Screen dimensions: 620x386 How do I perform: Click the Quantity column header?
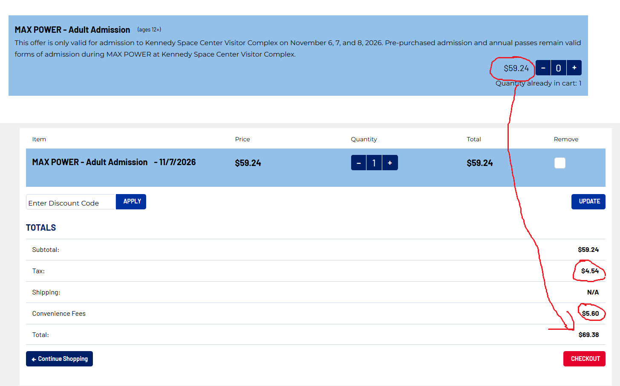coord(364,139)
